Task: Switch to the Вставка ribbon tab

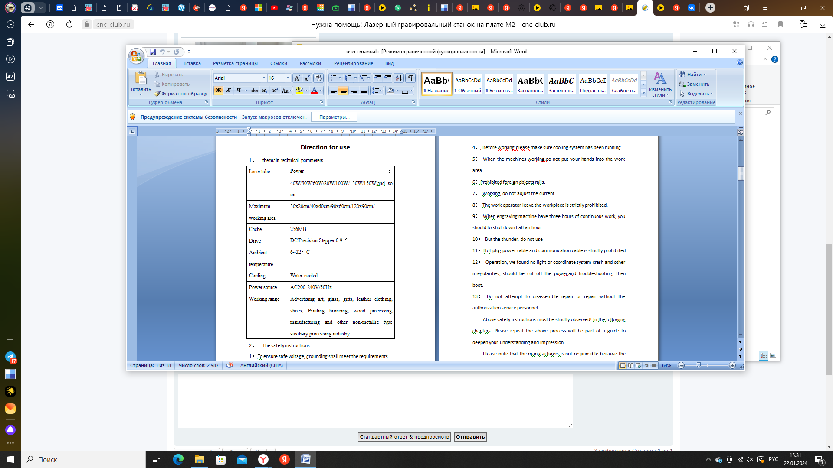Action: click(x=192, y=63)
